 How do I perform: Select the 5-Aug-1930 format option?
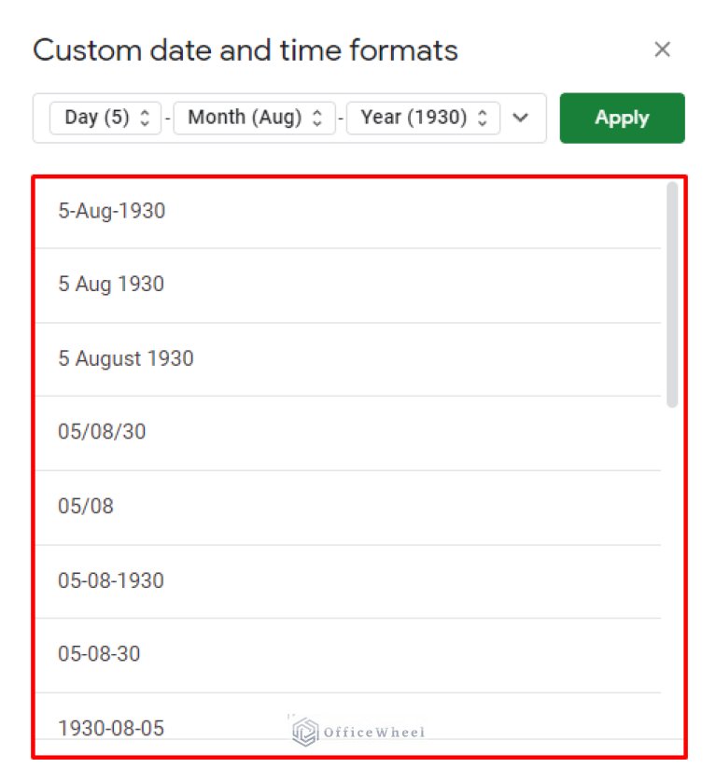tap(111, 211)
